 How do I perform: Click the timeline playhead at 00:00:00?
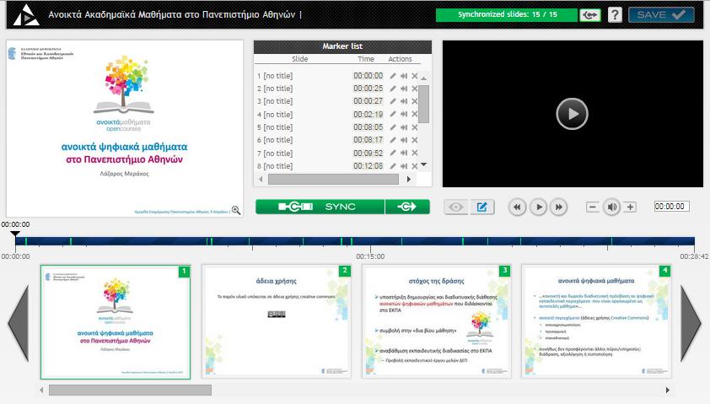[15, 234]
